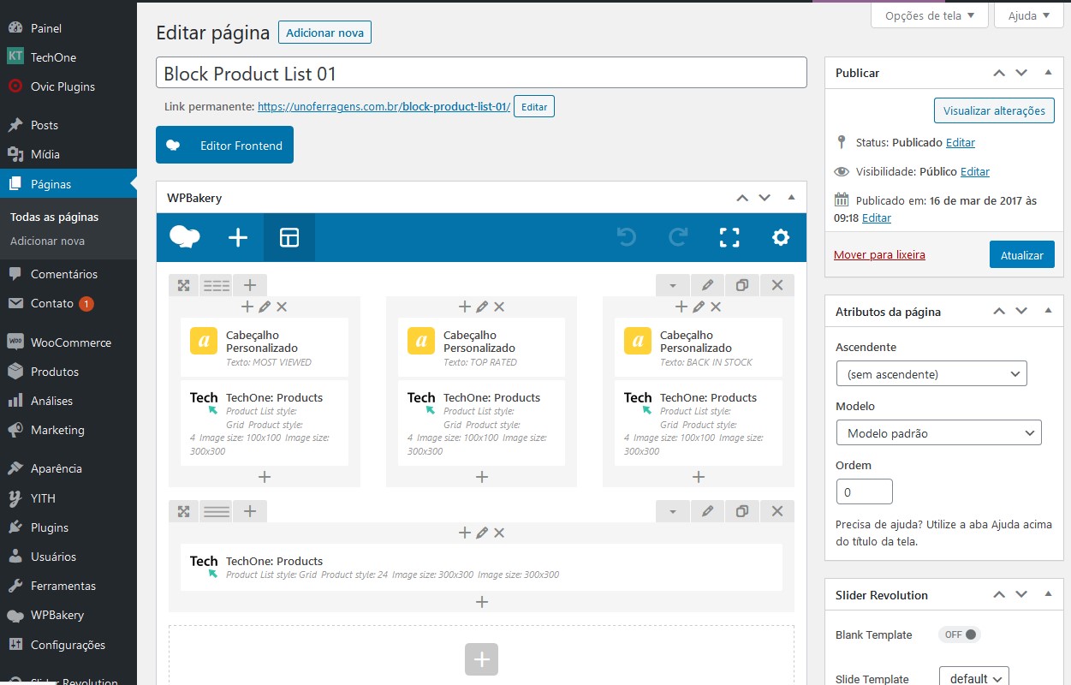This screenshot has width=1071, height=685.
Task: Open the Modelo dropdown
Action: tap(938, 433)
